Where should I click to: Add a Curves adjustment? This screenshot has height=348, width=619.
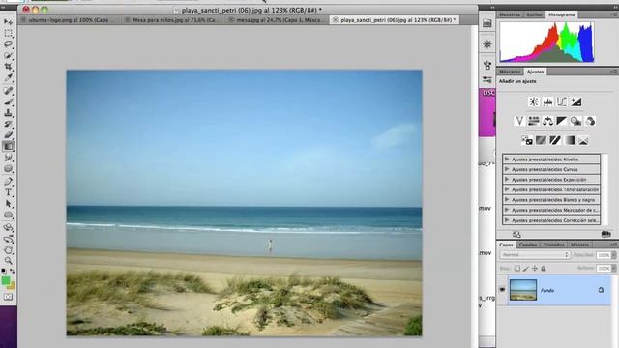[x=561, y=101]
